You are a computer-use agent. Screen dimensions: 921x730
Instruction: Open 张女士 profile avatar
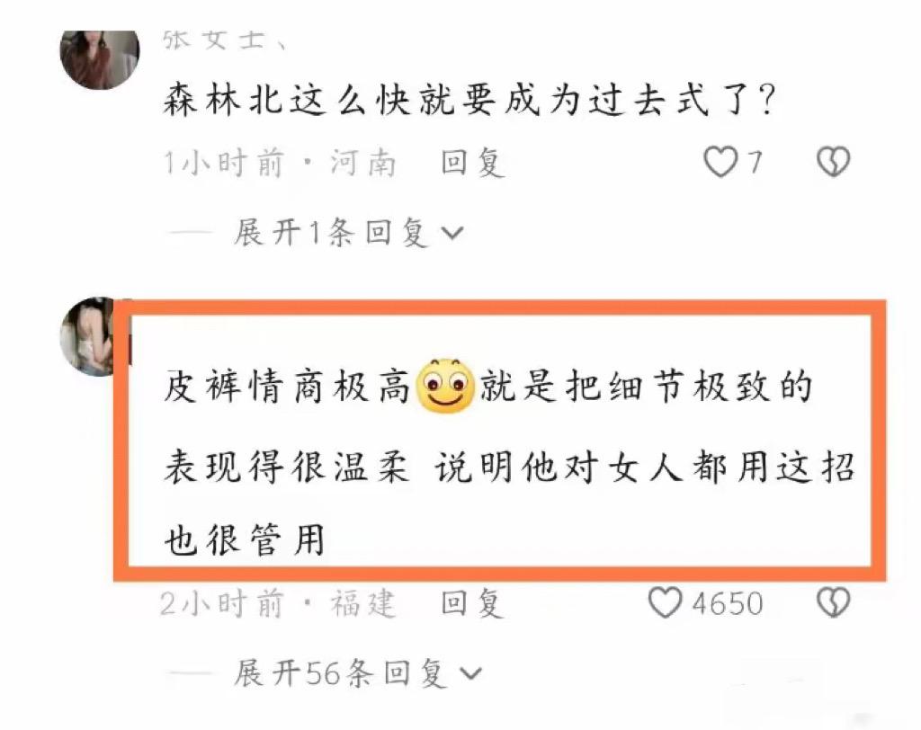(x=100, y=58)
